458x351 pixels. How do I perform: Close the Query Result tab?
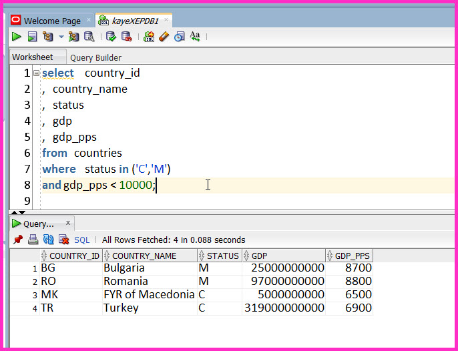(x=68, y=223)
